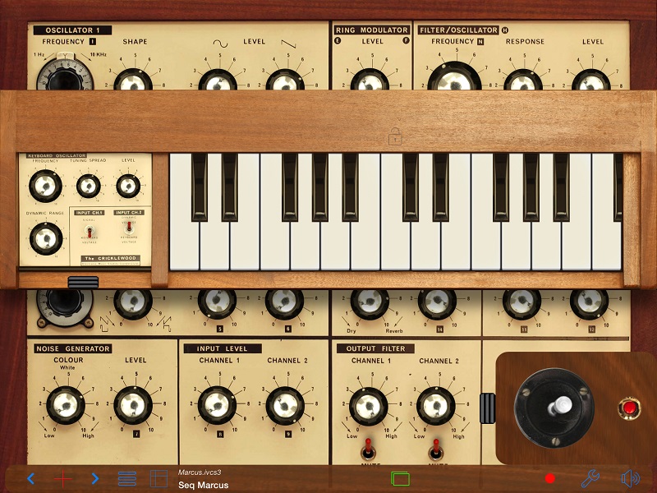Click the joystick stick in its black housing
Image resolution: width=657 pixels, height=493 pixels.
coord(554,408)
